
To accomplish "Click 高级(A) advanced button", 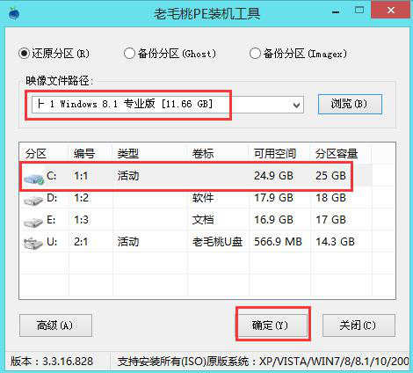I will click(x=55, y=325).
